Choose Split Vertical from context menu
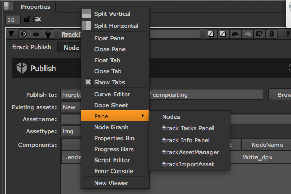 (115, 14)
